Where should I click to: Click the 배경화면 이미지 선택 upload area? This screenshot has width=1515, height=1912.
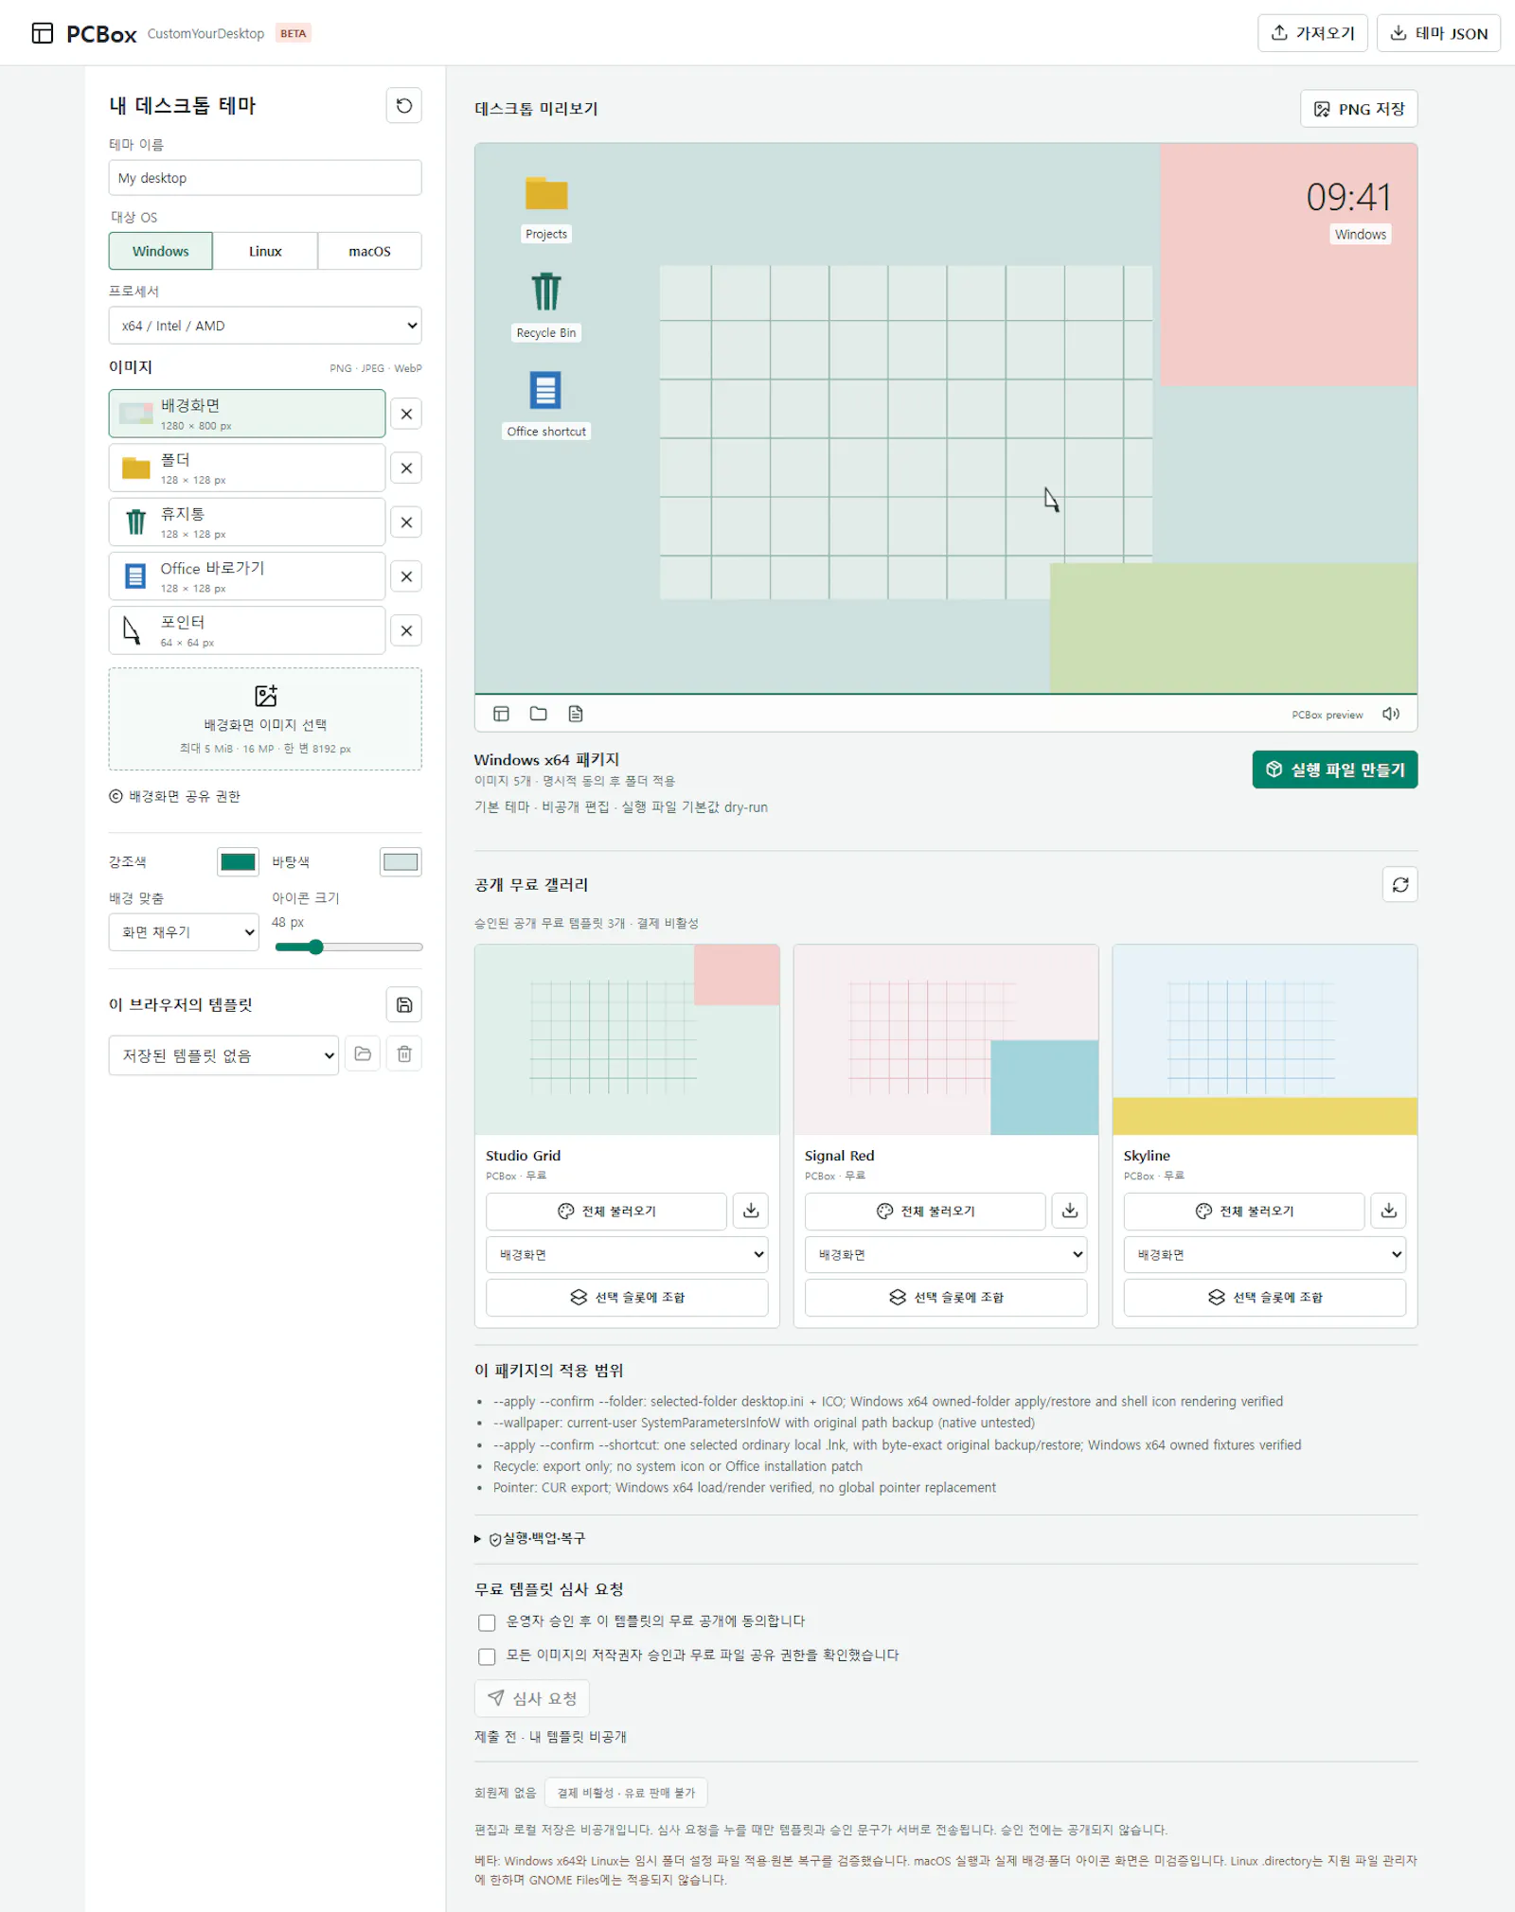click(265, 719)
